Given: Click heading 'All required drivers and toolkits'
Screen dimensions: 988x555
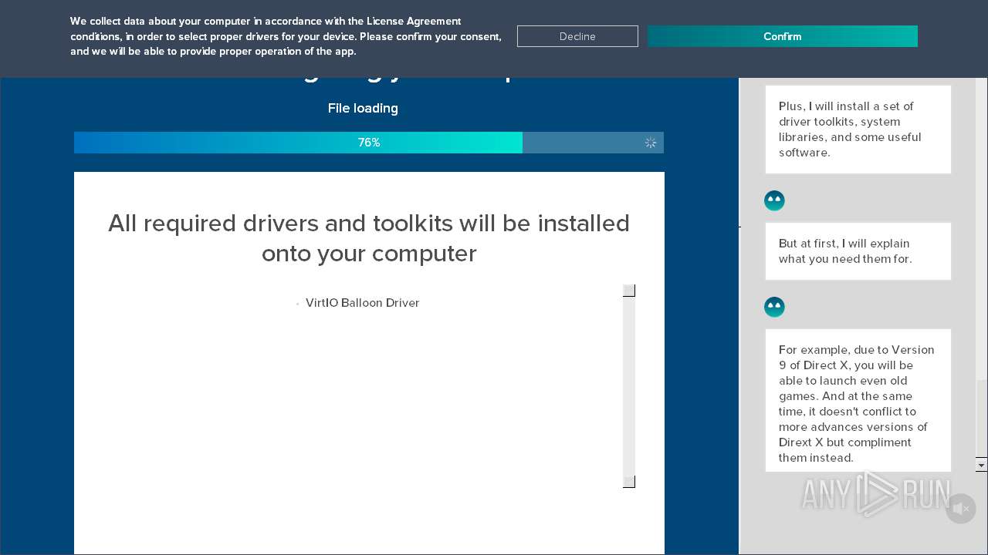Looking at the screenshot, I should click(369, 238).
